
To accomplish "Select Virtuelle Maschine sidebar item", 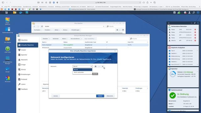I will [x=28, y=45].
